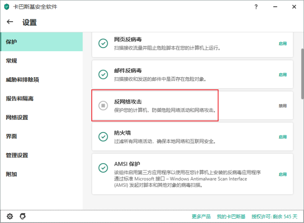
Task: Click 启用 label for AMSI 保护
Action: (x=283, y=174)
